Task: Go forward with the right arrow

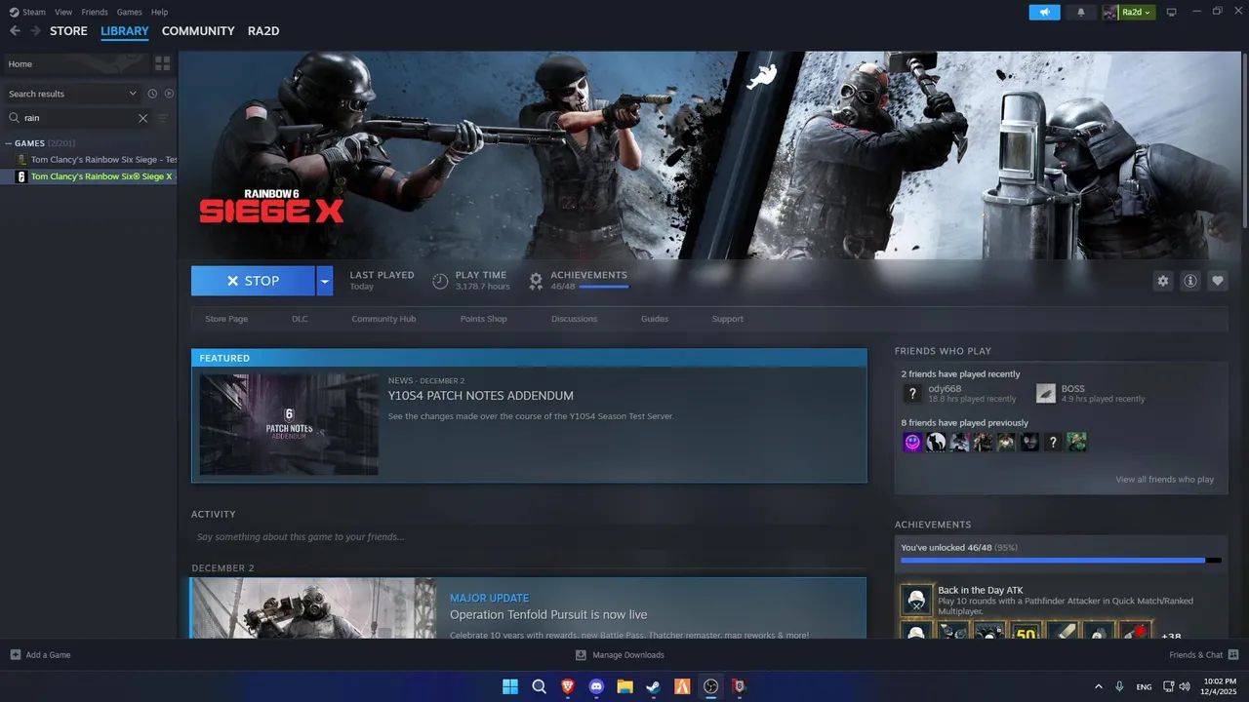Action: coord(35,31)
